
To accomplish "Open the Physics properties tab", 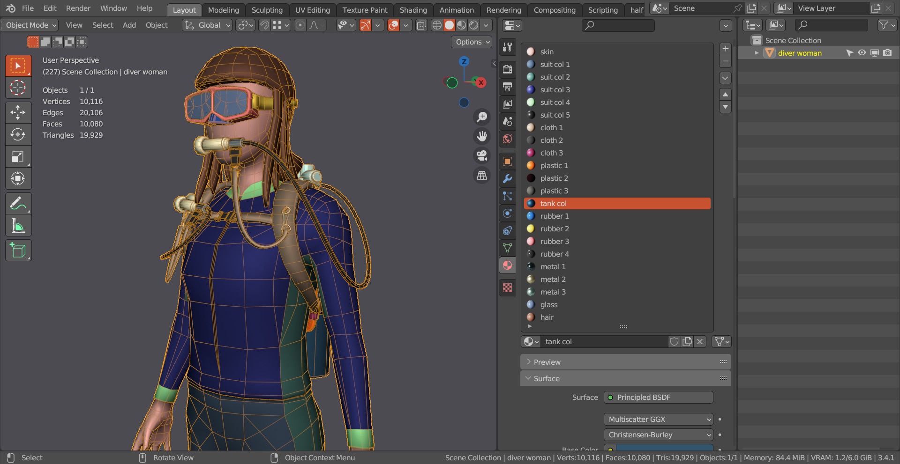I will click(508, 214).
